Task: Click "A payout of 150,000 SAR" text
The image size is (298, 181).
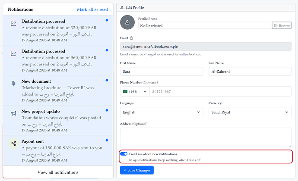Action: [62, 151]
